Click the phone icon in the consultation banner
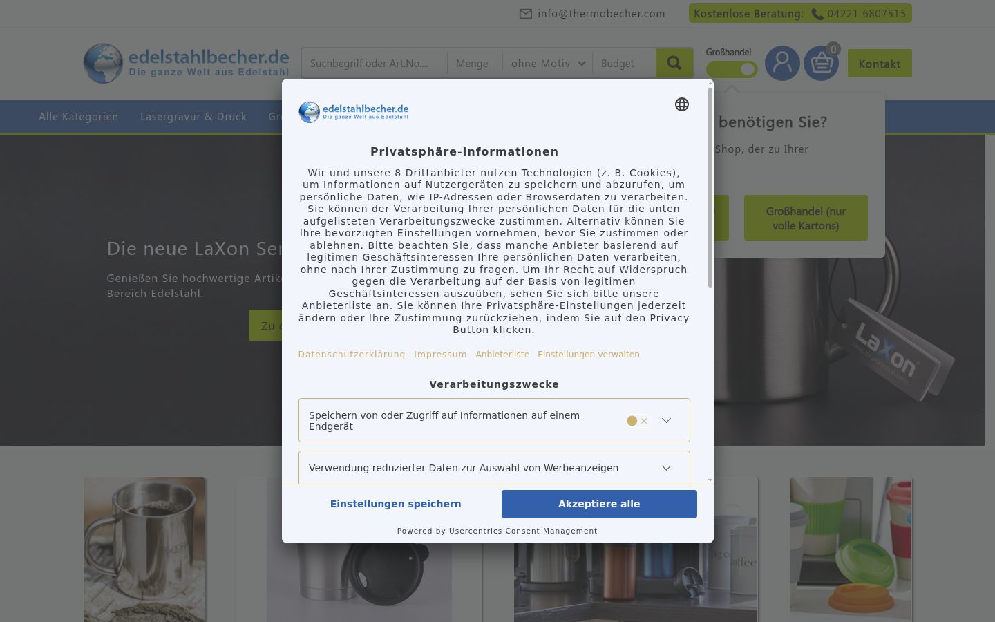 click(x=817, y=14)
